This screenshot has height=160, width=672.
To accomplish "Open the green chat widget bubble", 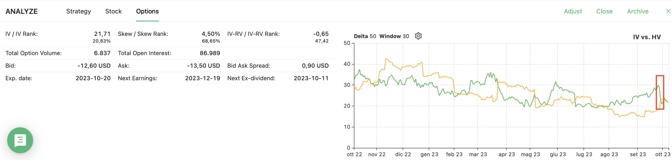I will 20,140.
